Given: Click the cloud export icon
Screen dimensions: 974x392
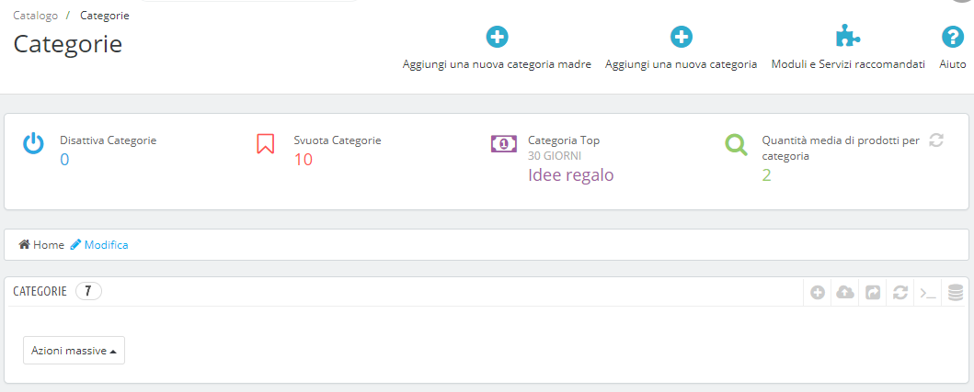Looking at the screenshot, I should [845, 293].
